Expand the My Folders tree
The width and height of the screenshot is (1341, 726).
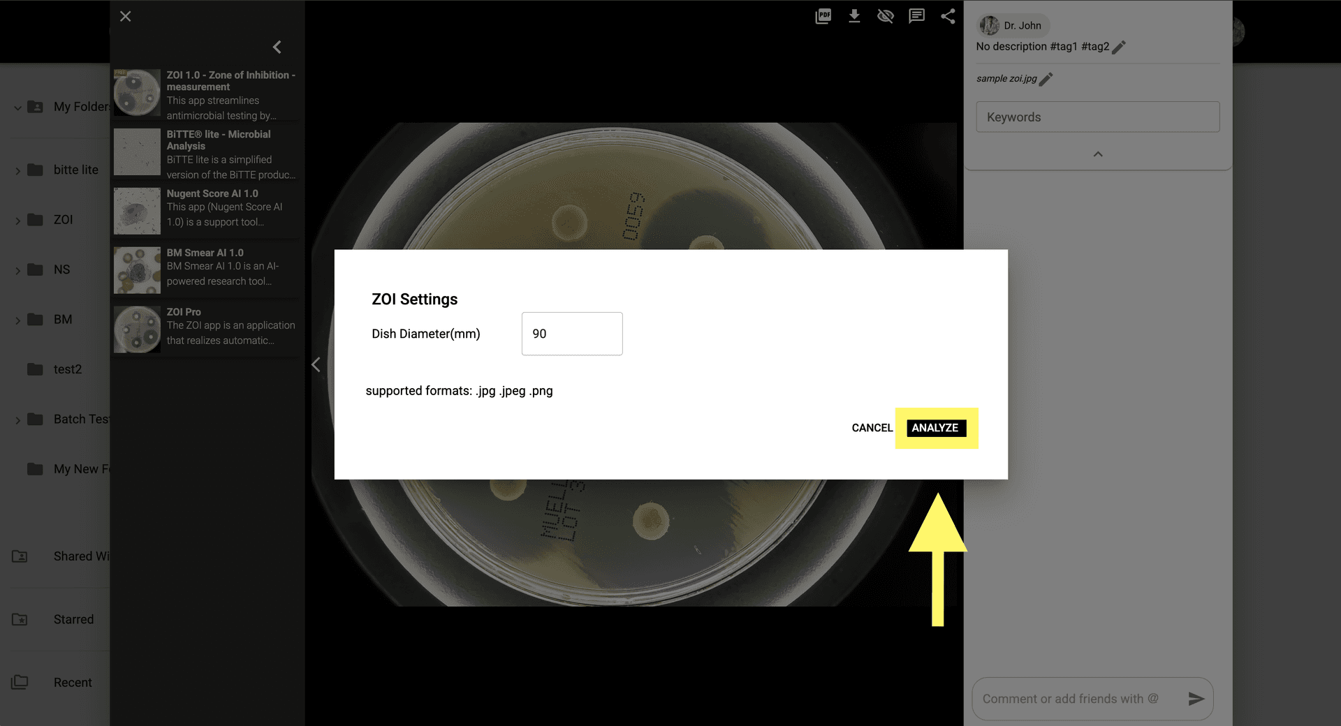click(x=17, y=108)
